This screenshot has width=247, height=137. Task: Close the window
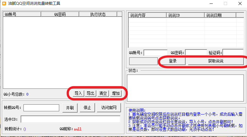pos(240,3)
